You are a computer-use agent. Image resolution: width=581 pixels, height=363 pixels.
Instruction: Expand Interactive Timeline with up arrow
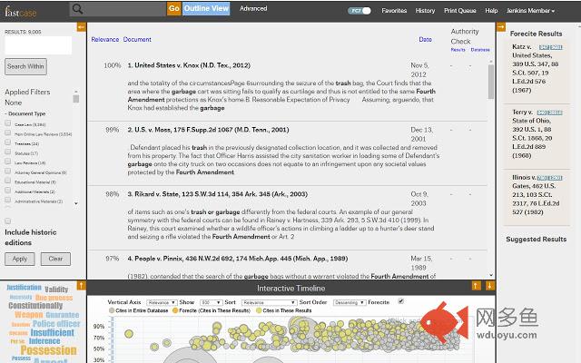coord(476,285)
